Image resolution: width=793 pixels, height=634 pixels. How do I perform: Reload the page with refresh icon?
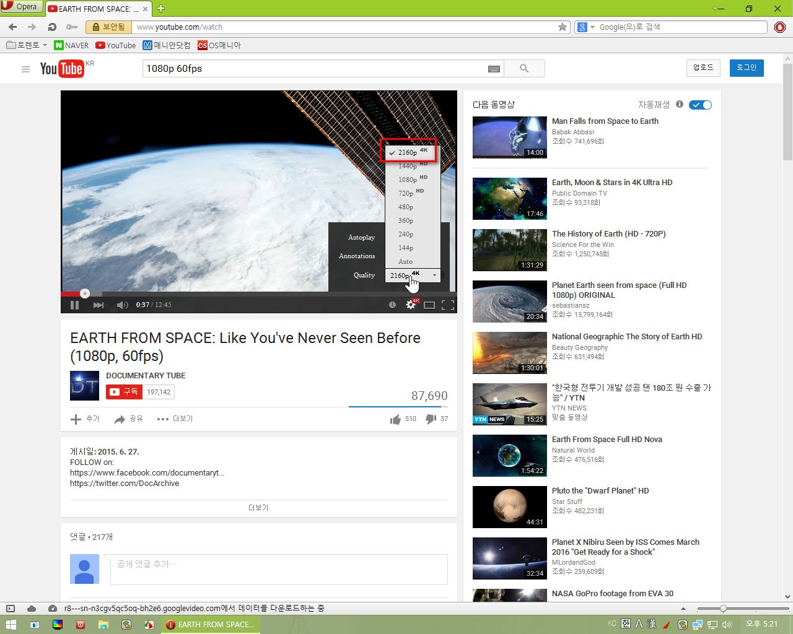click(x=52, y=27)
